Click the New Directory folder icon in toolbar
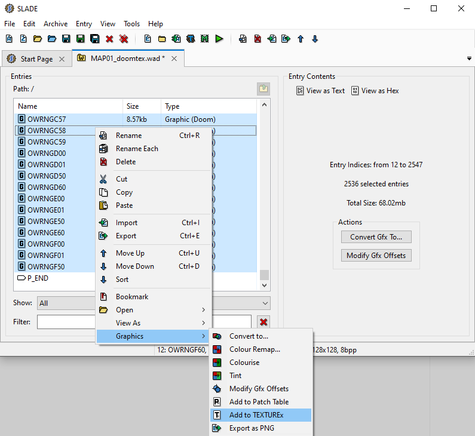This screenshot has height=436, width=475. pos(162,39)
